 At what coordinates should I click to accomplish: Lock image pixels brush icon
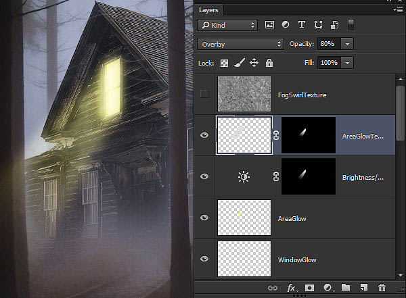[240, 63]
